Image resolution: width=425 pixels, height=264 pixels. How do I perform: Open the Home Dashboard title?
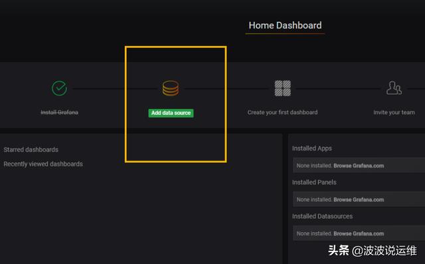[x=285, y=25]
